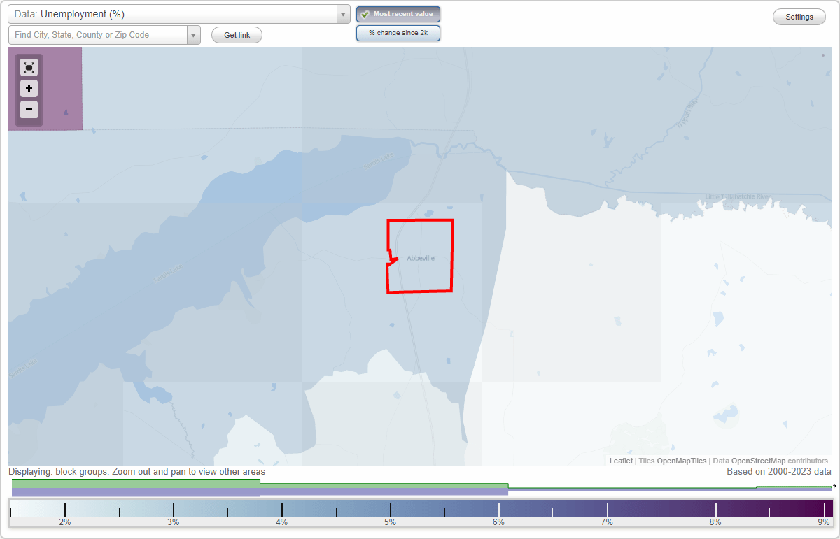Click the 7% legend label
Image resolution: width=840 pixels, height=539 pixels.
[607, 522]
